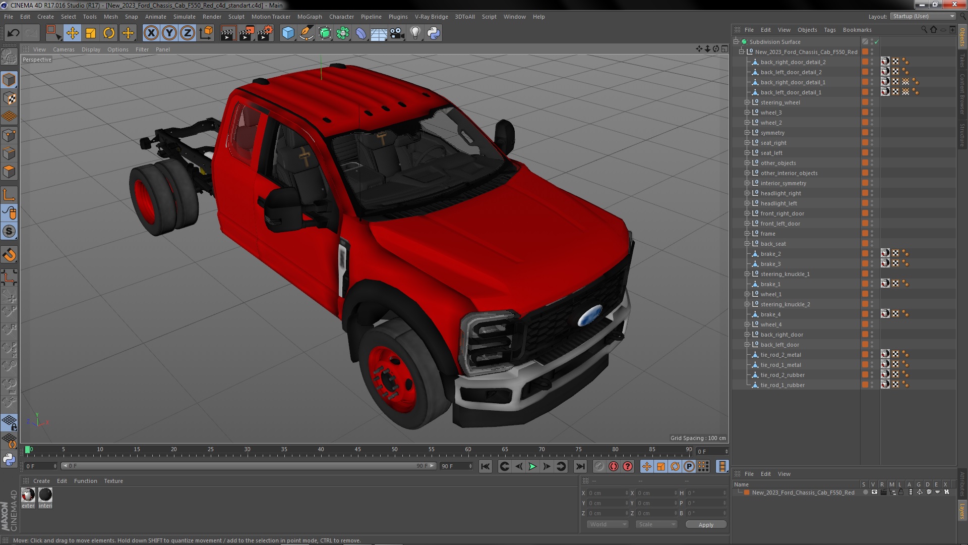Collapse the Subdivision Surface hierarchy
Viewport: 968px width, 545px height.
pyautogui.click(x=736, y=42)
